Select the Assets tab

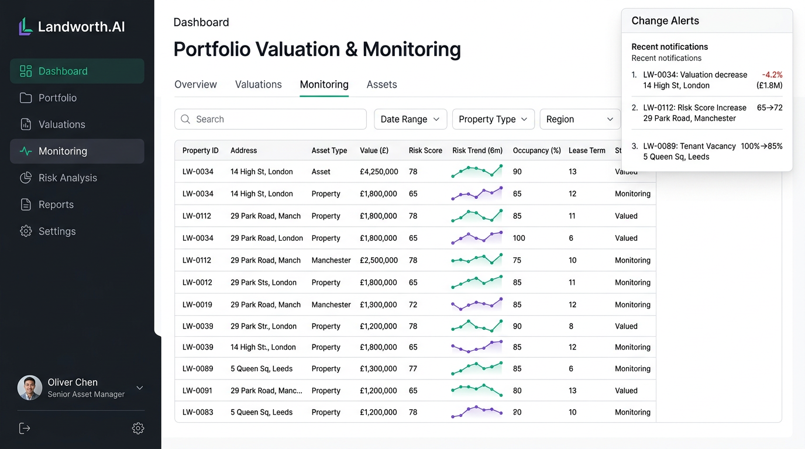click(381, 84)
